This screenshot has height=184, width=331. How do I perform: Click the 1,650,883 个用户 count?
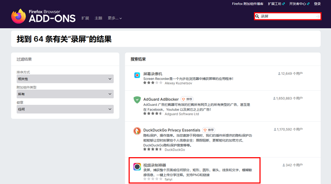pyautogui.click(x=287, y=98)
